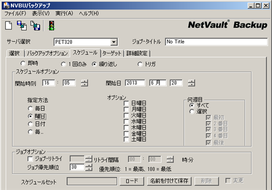Click the ジョブ・タイトル input field
The image size is (272, 190).
[216, 42]
